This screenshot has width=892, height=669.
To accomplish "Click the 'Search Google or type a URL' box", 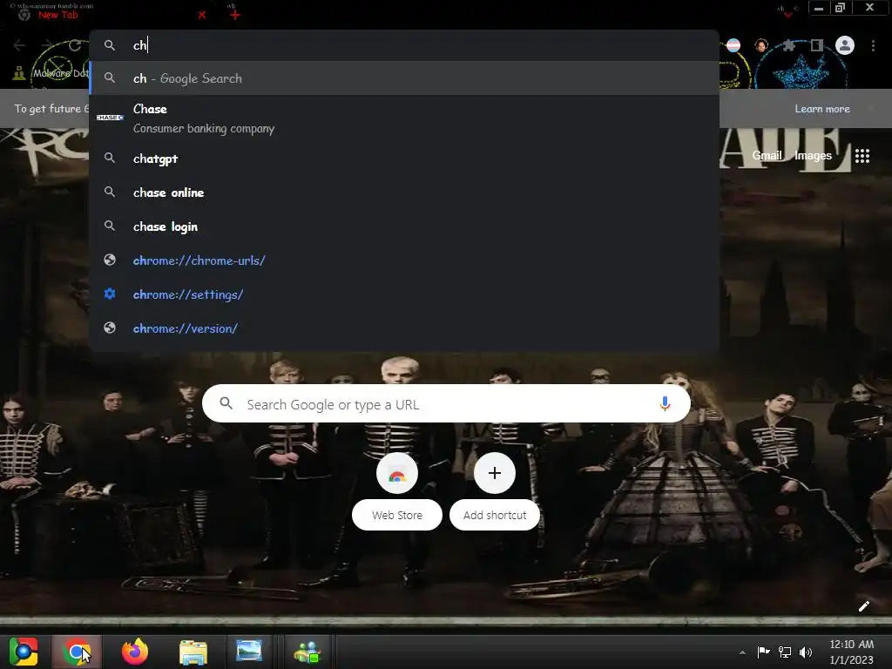I will (x=447, y=404).
